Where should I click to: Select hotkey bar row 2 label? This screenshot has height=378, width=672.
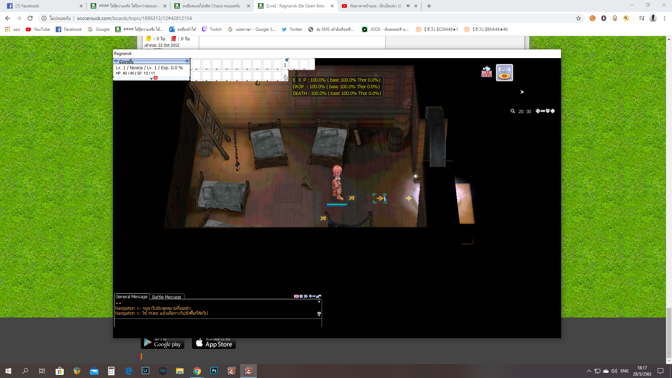coord(285,76)
